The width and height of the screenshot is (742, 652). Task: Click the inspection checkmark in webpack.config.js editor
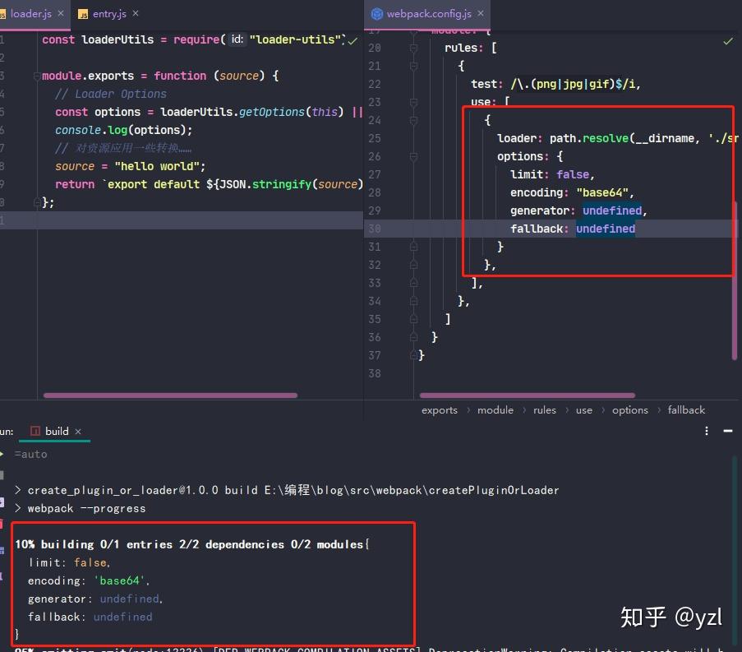[728, 41]
